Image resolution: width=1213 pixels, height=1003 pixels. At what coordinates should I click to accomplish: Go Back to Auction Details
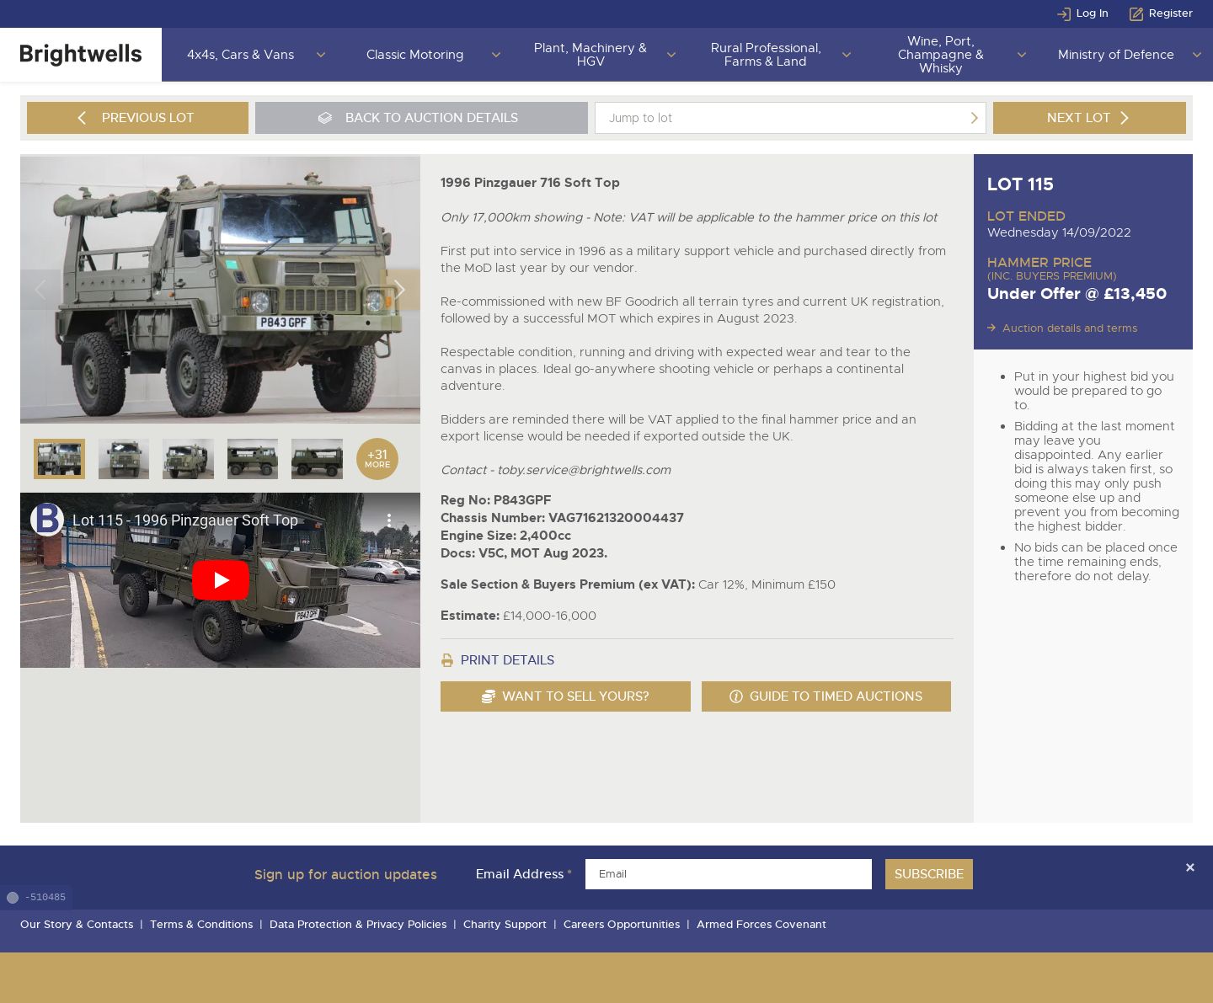click(421, 118)
